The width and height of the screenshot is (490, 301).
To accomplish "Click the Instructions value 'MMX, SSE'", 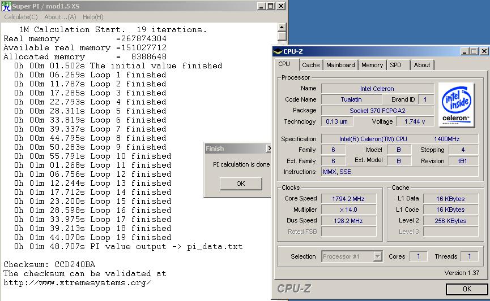I will (400, 172).
